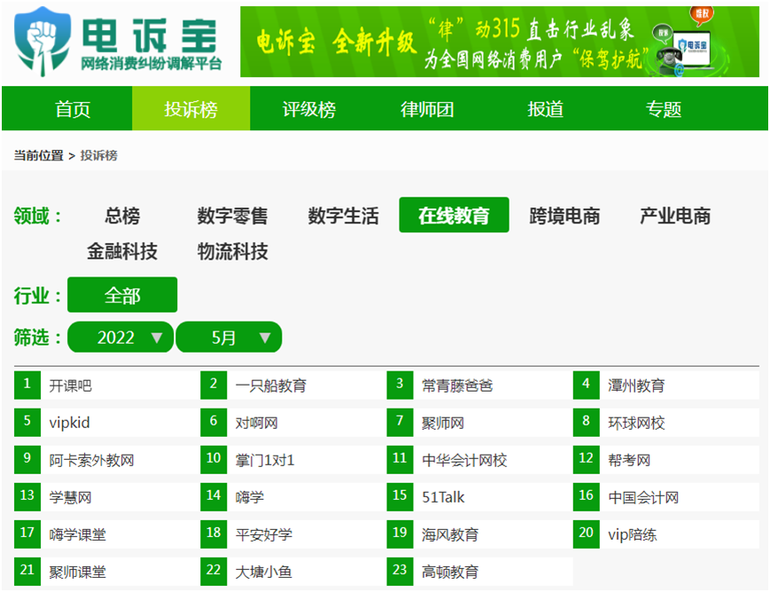This screenshot has width=770, height=592.
Task: Open the 5月 month dropdown
Action: click(229, 337)
